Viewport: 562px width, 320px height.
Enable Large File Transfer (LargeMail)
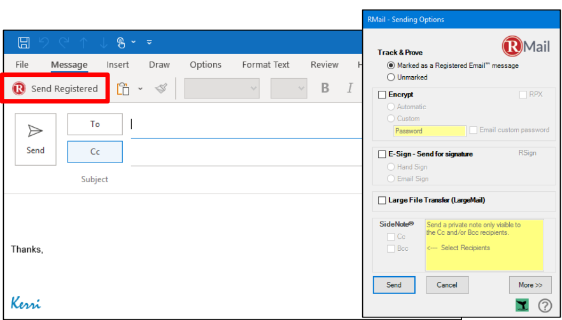pyautogui.click(x=382, y=200)
